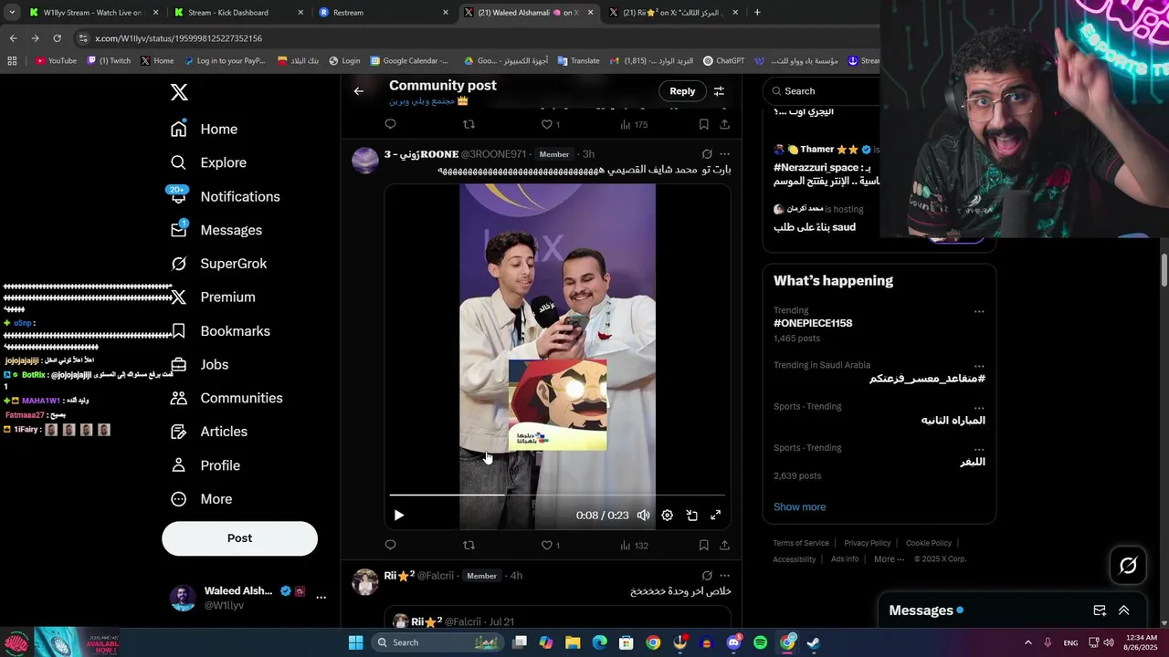This screenshot has height=657, width=1169.
Task: Click Grok icon on 3ROONE post
Action: click(x=707, y=154)
